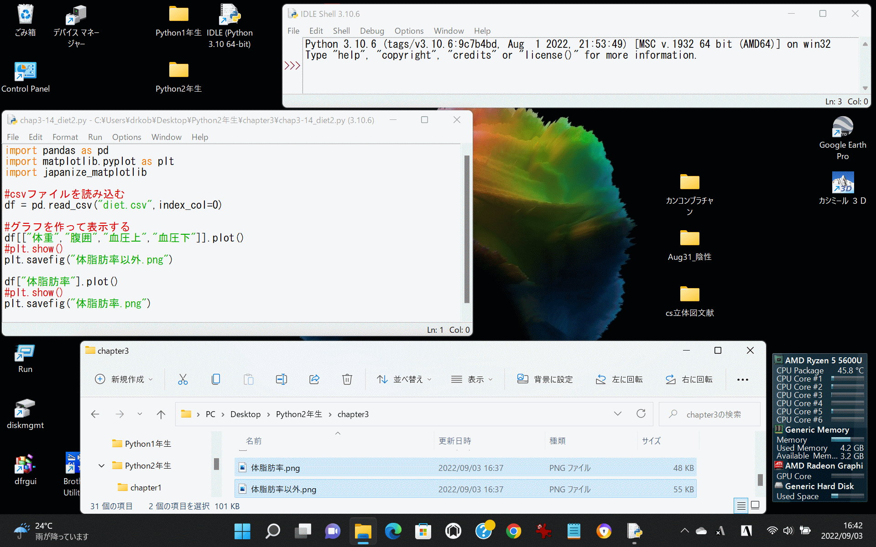Open the Format menu in editor window
Image resolution: width=876 pixels, height=547 pixels.
pos(65,137)
